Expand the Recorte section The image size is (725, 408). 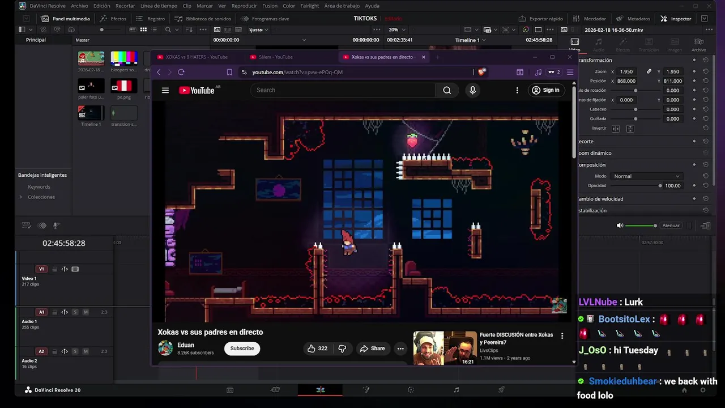click(586, 141)
